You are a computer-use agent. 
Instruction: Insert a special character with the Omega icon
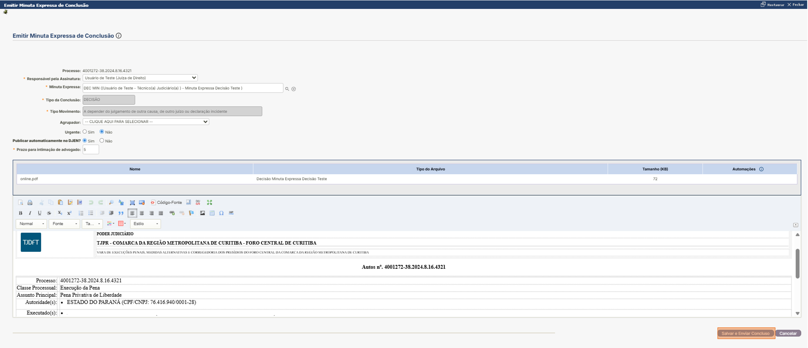coord(222,213)
